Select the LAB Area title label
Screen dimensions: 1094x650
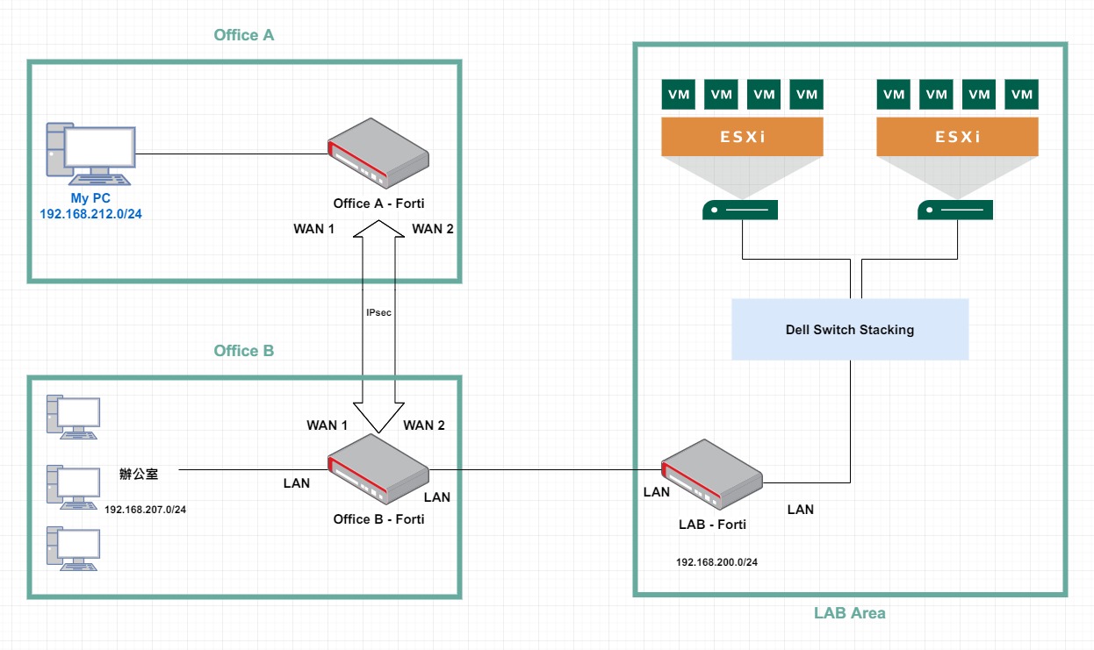850,613
